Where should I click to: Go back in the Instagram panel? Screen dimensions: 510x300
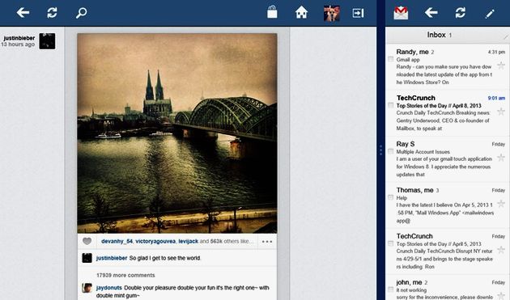pyautogui.click(x=23, y=13)
